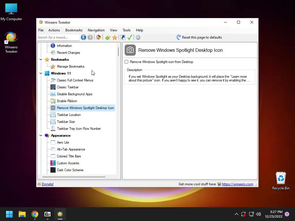The width and height of the screenshot is (295, 221).
Task: Click the network tray icon
Action: [251, 214]
